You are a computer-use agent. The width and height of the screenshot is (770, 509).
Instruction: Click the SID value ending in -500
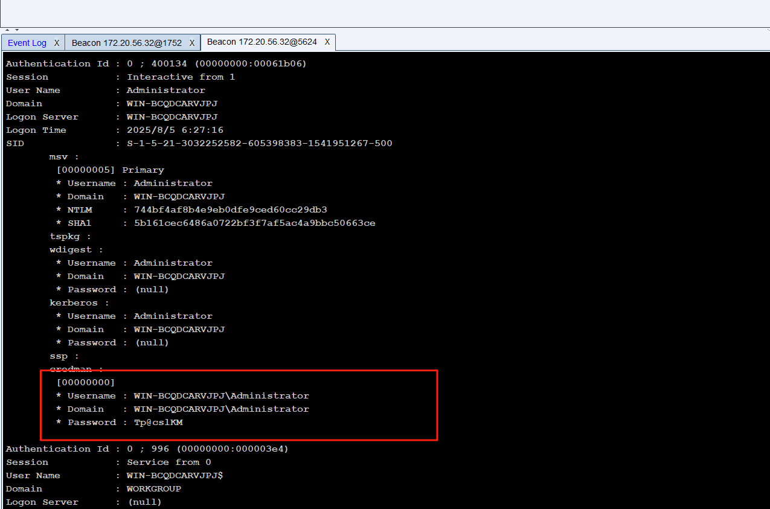click(260, 143)
